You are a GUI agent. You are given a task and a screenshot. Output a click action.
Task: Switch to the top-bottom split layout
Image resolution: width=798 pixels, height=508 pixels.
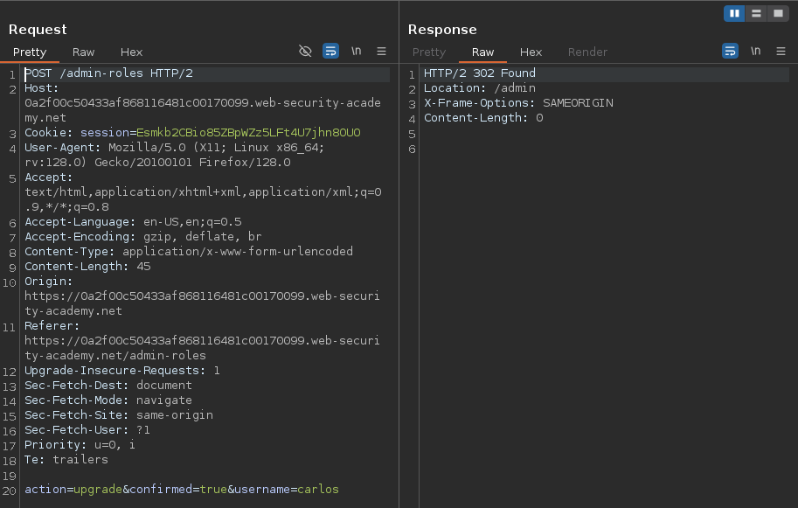tap(755, 13)
